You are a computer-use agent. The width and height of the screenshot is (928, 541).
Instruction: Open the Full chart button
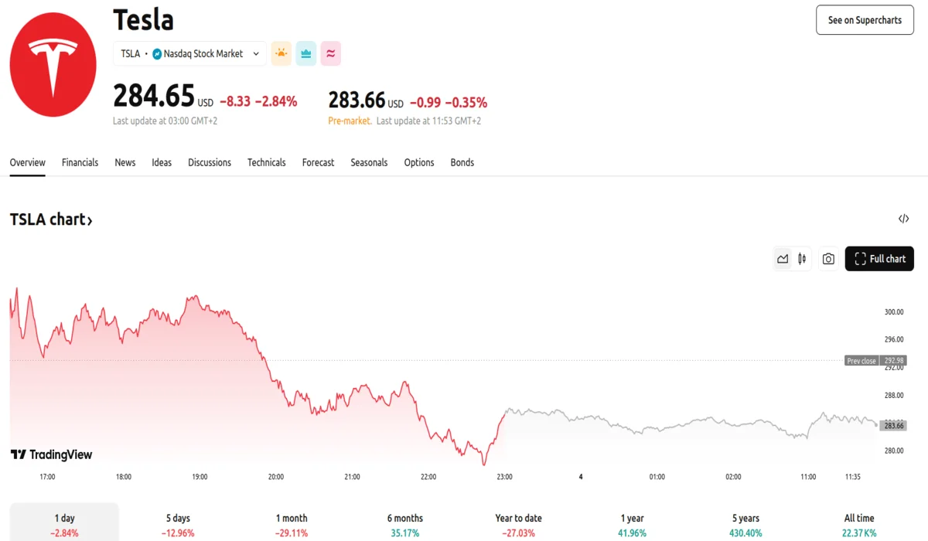point(879,259)
